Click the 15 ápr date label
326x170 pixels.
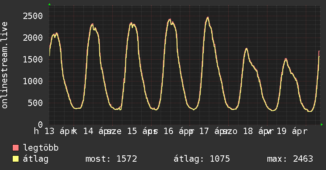tap(136, 131)
